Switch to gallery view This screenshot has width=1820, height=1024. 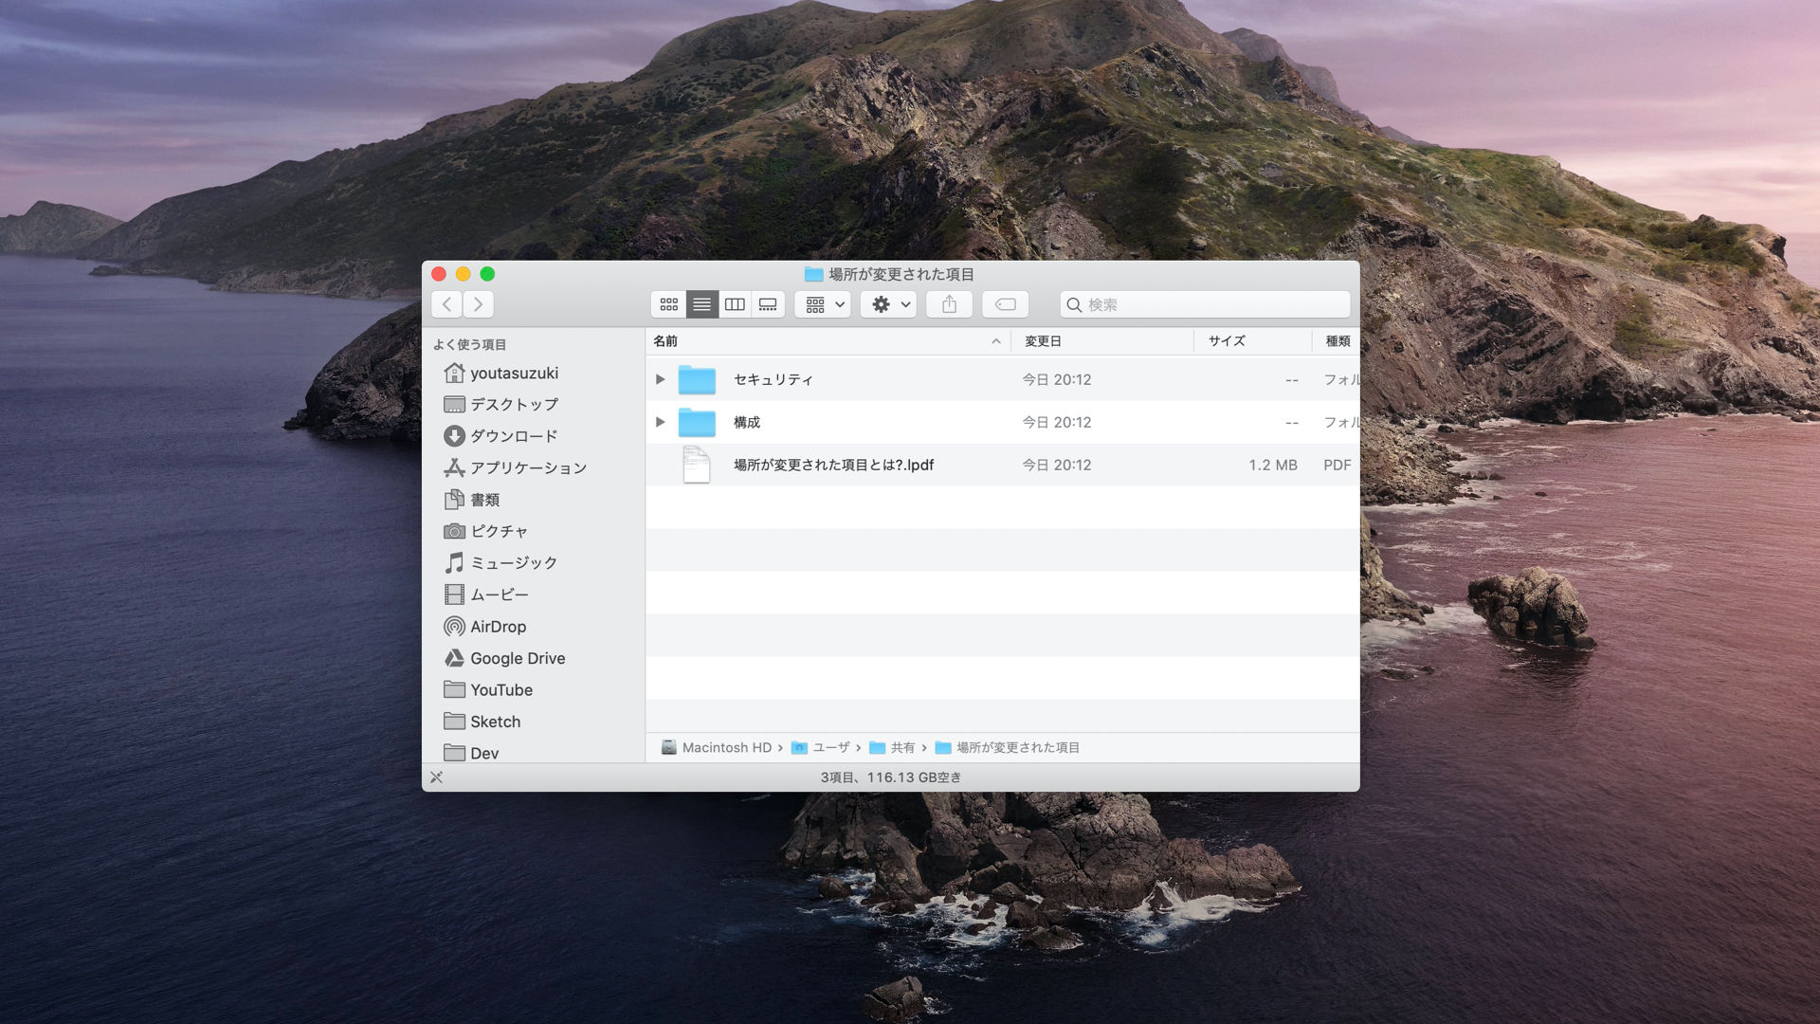(x=766, y=303)
